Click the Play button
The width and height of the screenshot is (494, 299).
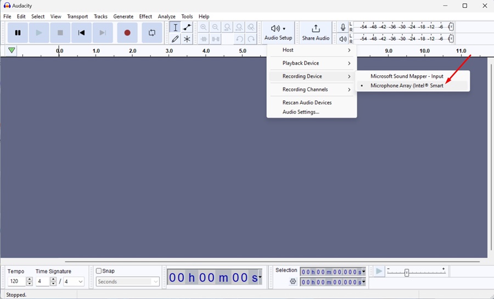39,32
